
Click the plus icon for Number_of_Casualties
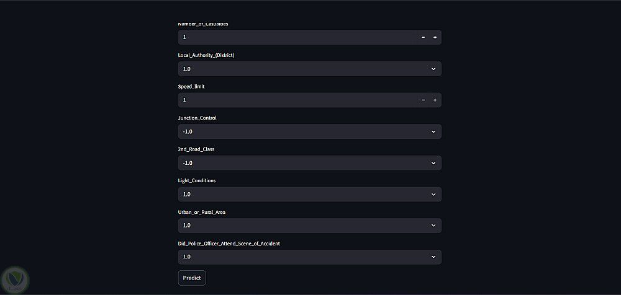[x=435, y=37]
